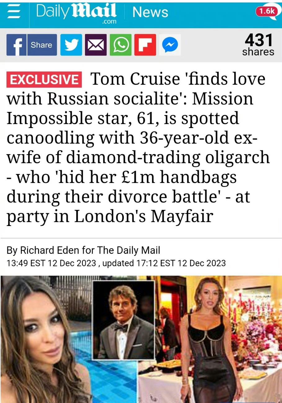Share the article on Flipboard
The image size is (282, 403).
145,45
